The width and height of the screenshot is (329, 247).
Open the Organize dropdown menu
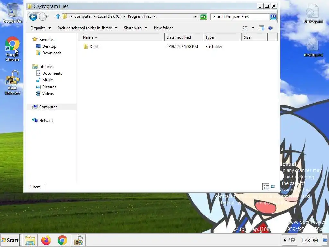point(41,28)
